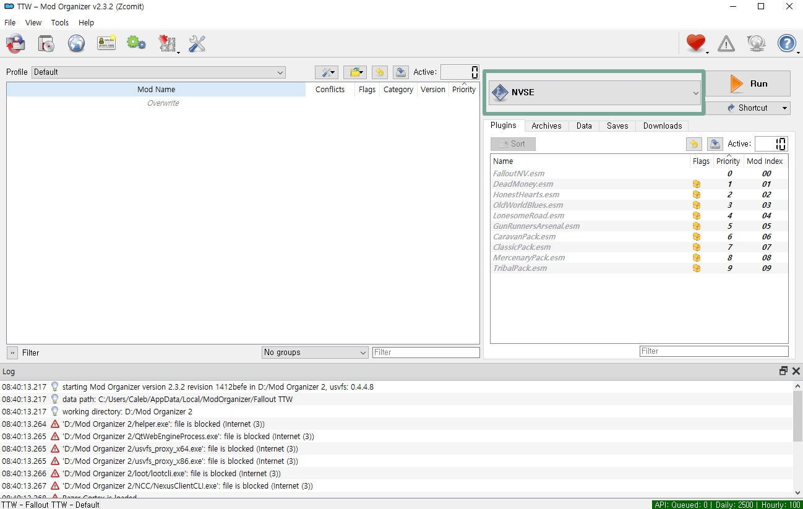Image resolution: width=803 pixels, height=509 pixels.
Task: Open the instance manager disc icon
Action: (x=46, y=43)
